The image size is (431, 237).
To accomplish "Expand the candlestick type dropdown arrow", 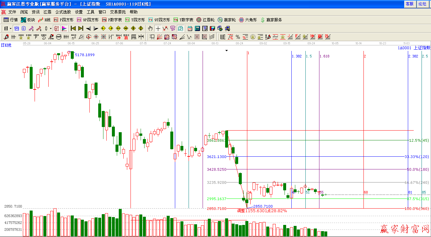I will tap(51, 28).
